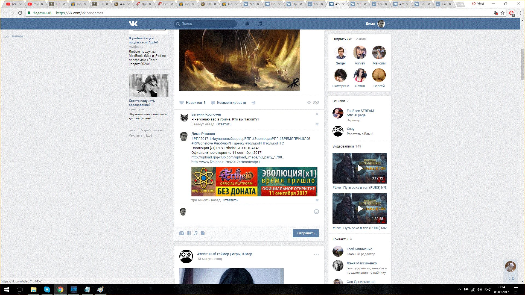Open Евгений Кропочев profile link
This screenshot has width=525, height=295.
coord(206,114)
